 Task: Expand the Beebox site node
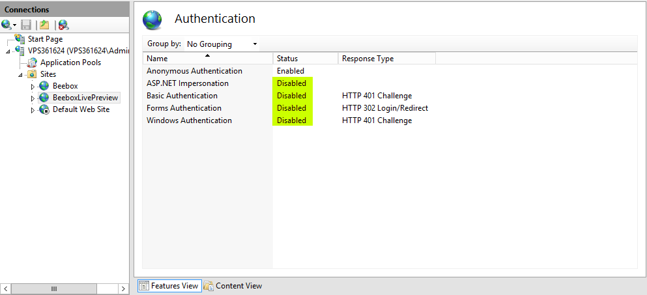click(x=33, y=87)
